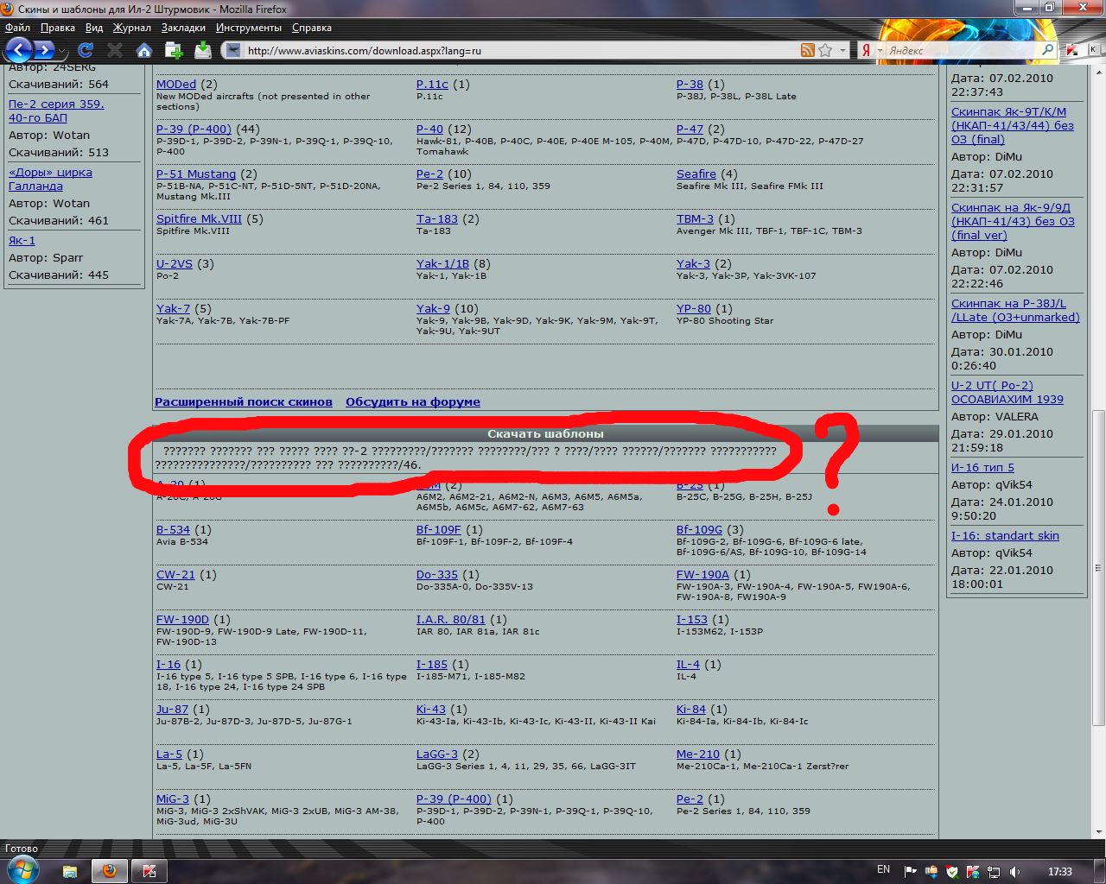Open the Me-210 templates link
Image resolution: width=1106 pixels, height=884 pixels.
coord(698,755)
